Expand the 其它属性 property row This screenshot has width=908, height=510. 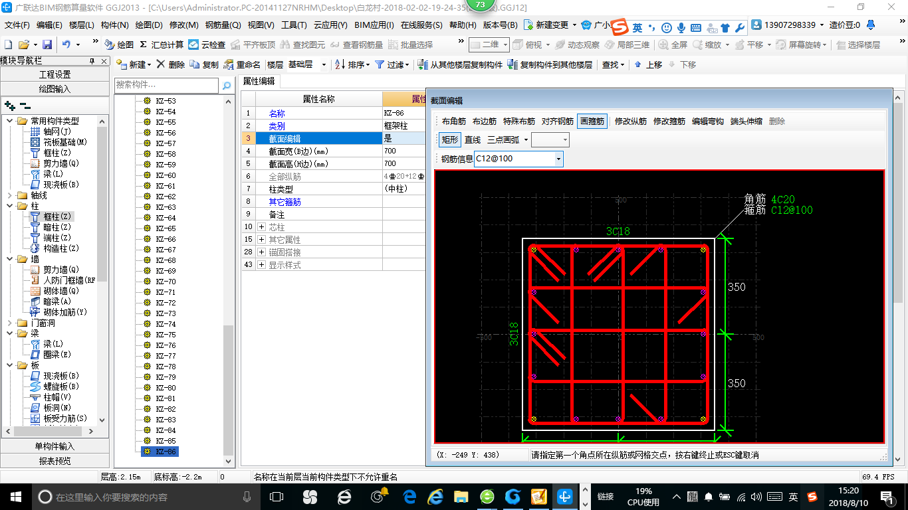coord(262,239)
